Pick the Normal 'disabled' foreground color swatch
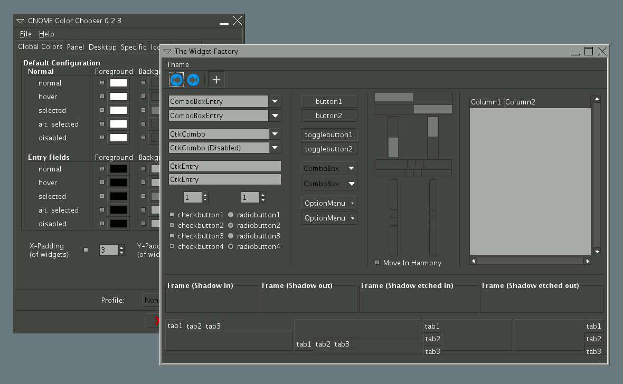 (118, 138)
